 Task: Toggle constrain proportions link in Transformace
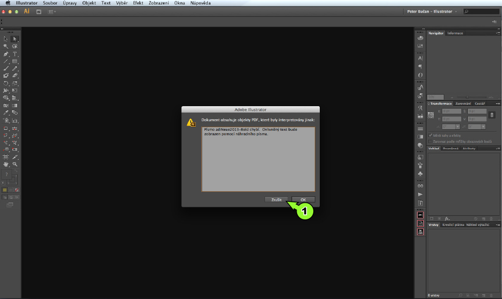click(492, 115)
